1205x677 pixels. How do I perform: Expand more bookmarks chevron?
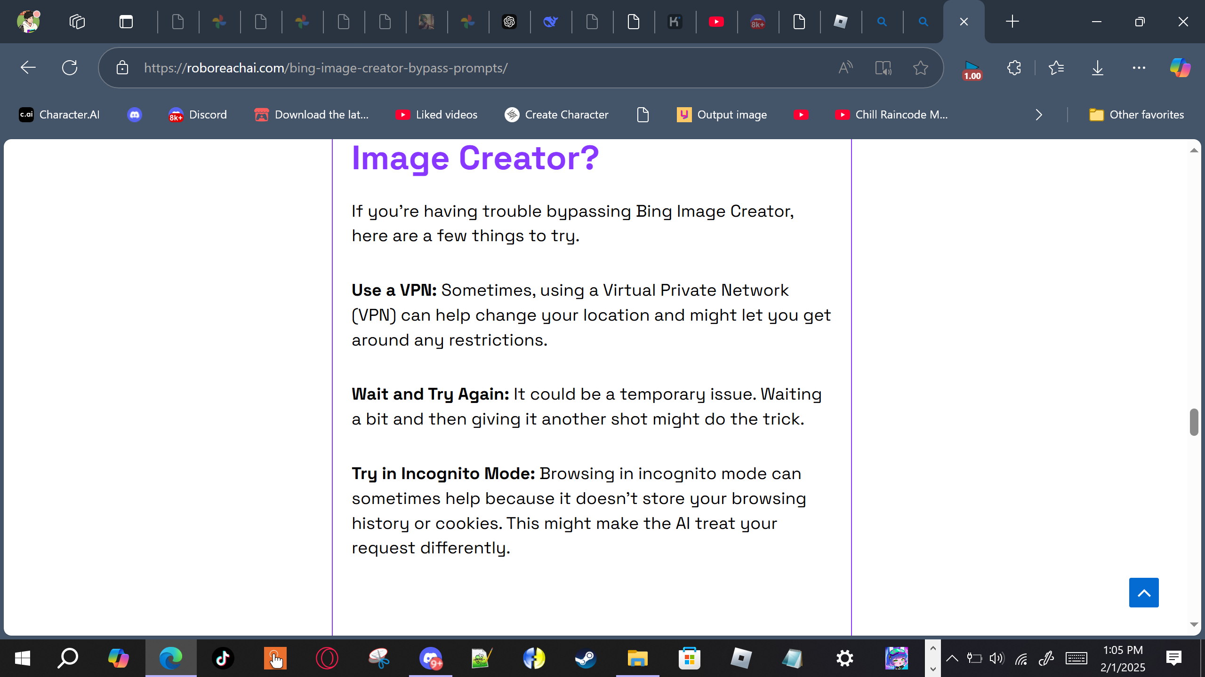(x=1039, y=115)
